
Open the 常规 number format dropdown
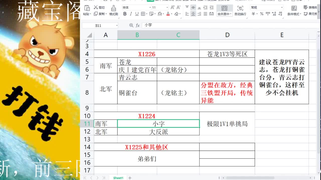[282, 8]
